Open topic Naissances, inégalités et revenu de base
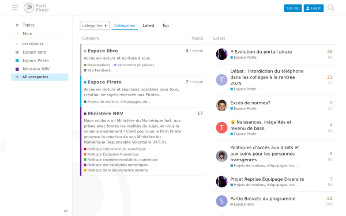Viewport: 346px width, 216px height. [x=261, y=125]
